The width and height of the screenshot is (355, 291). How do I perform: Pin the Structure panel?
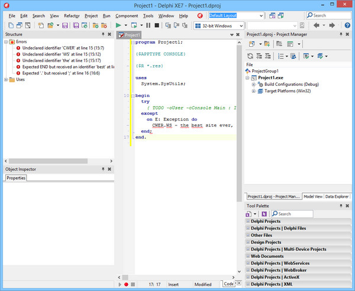pos(104,35)
